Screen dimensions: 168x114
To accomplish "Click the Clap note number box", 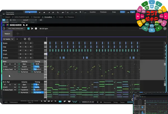I will (45, 47).
